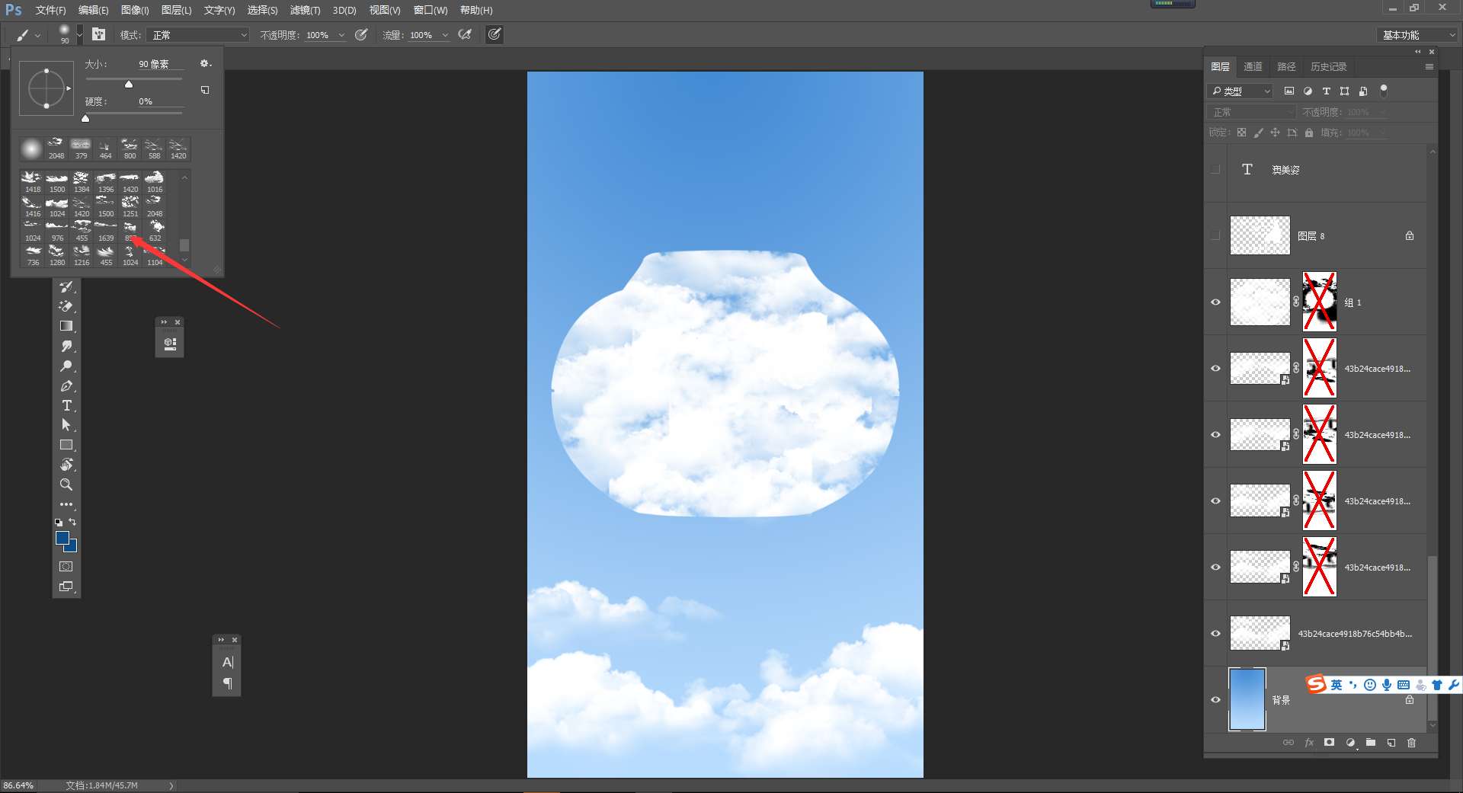Open the Layers panel options menu
The image size is (1463, 793).
pyautogui.click(x=1429, y=67)
